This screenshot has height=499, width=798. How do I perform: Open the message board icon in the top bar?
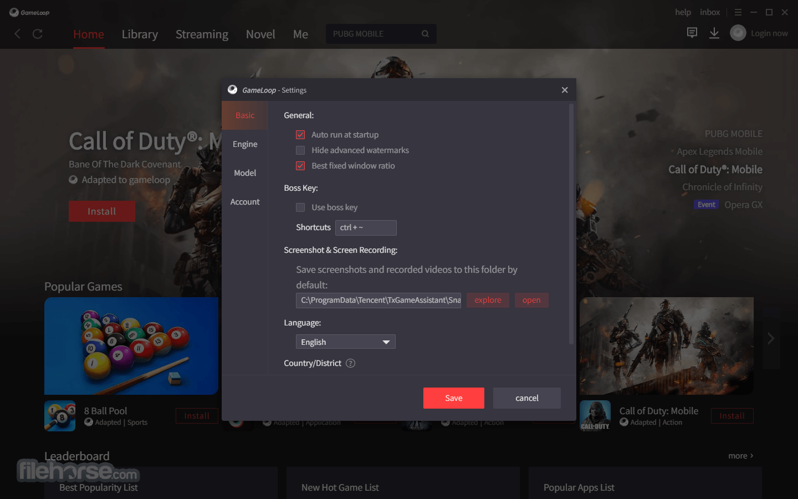click(692, 33)
